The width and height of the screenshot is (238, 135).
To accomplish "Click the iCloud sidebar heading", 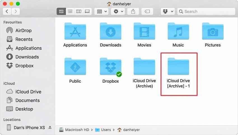I will [x=9, y=83].
